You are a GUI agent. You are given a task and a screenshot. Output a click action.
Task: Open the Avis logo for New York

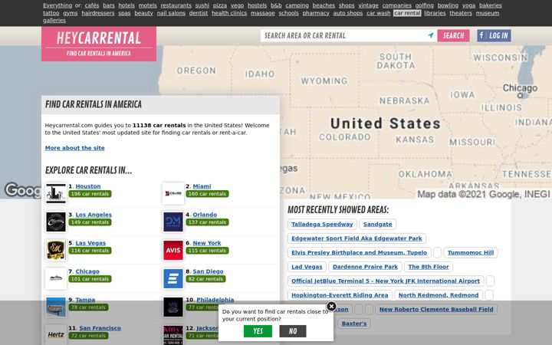(x=173, y=250)
